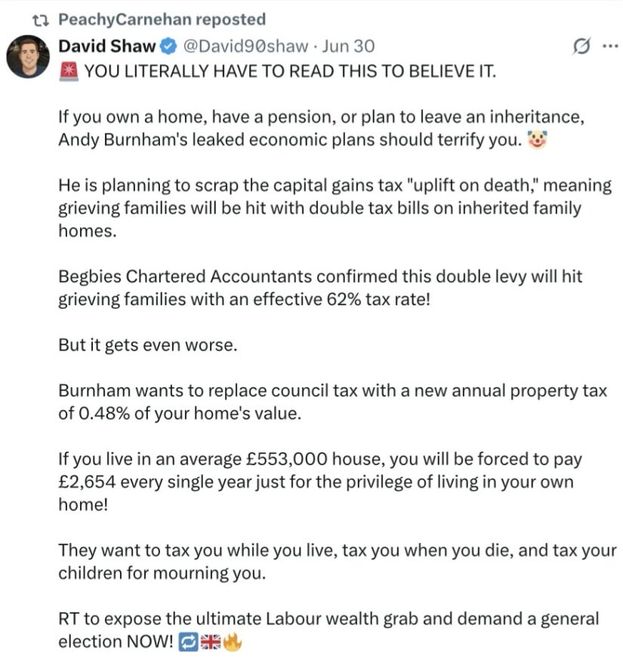Open the @David90shaw handle
Image resolution: width=623 pixels, height=666 pixels.
coord(245,46)
